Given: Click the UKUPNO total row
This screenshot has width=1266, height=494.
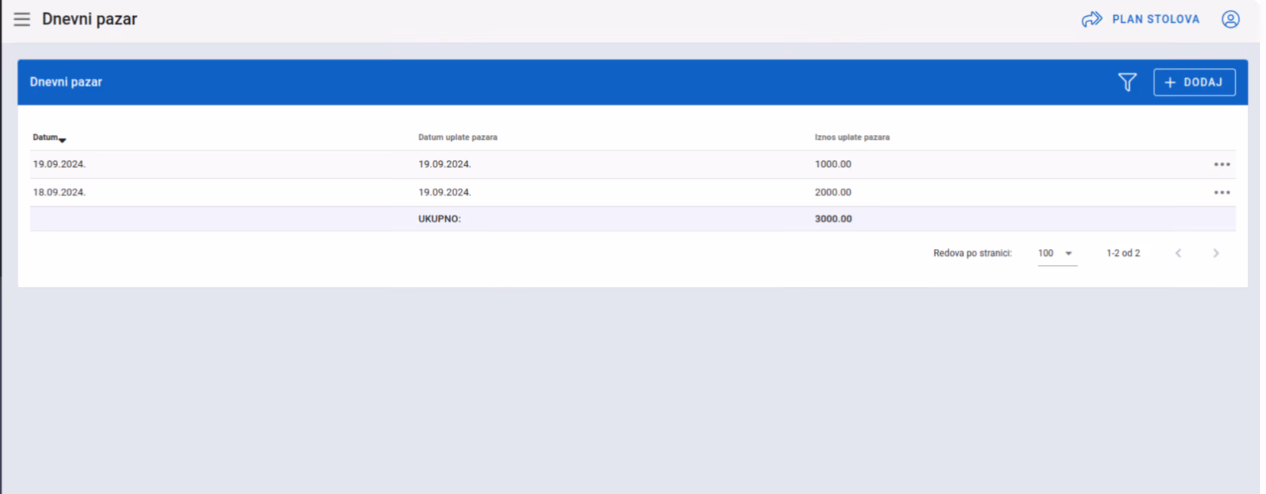Looking at the screenshot, I should click(x=632, y=218).
